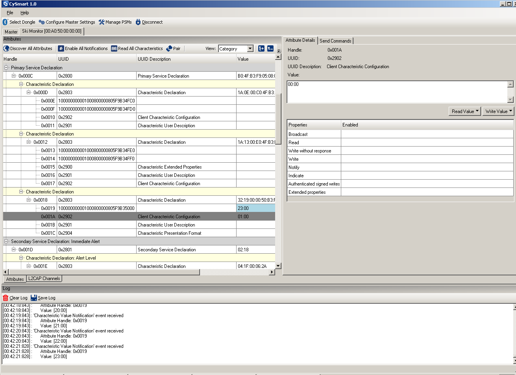Collapse the 0x000C handle node
This screenshot has width=516, height=375.
pos(14,76)
